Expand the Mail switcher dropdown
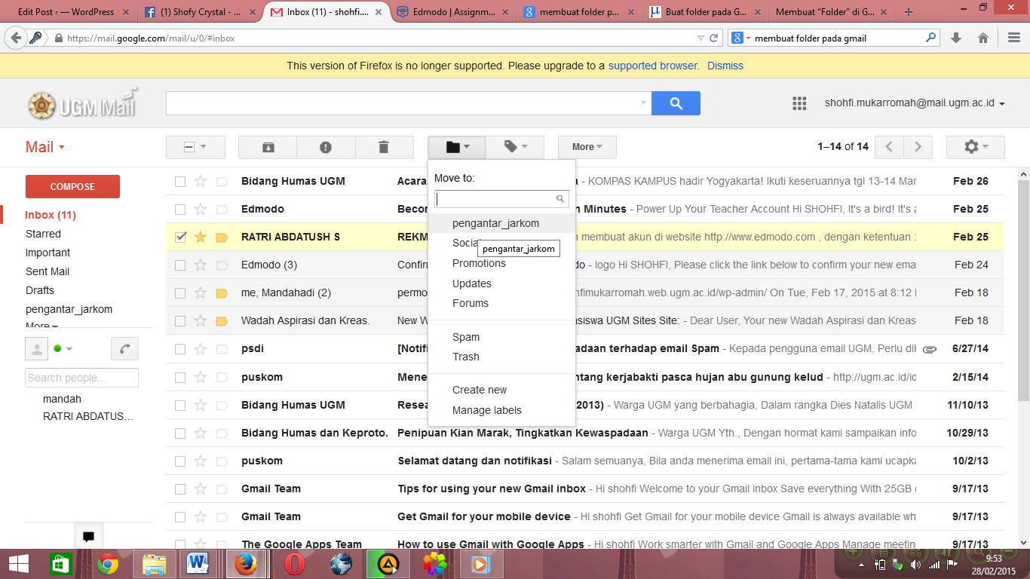Image resolution: width=1030 pixels, height=579 pixels. (45, 147)
